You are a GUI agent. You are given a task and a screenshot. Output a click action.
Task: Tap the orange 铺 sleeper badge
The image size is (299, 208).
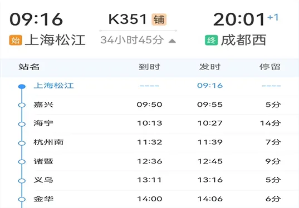[159, 19]
